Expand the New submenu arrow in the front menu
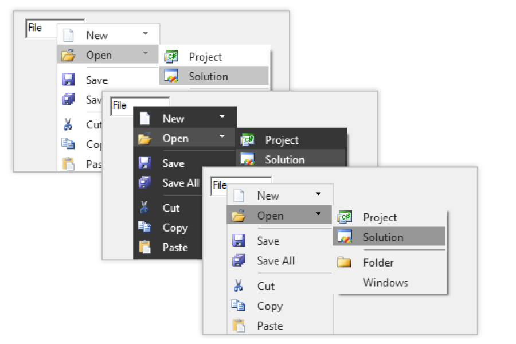 tap(318, 194)
